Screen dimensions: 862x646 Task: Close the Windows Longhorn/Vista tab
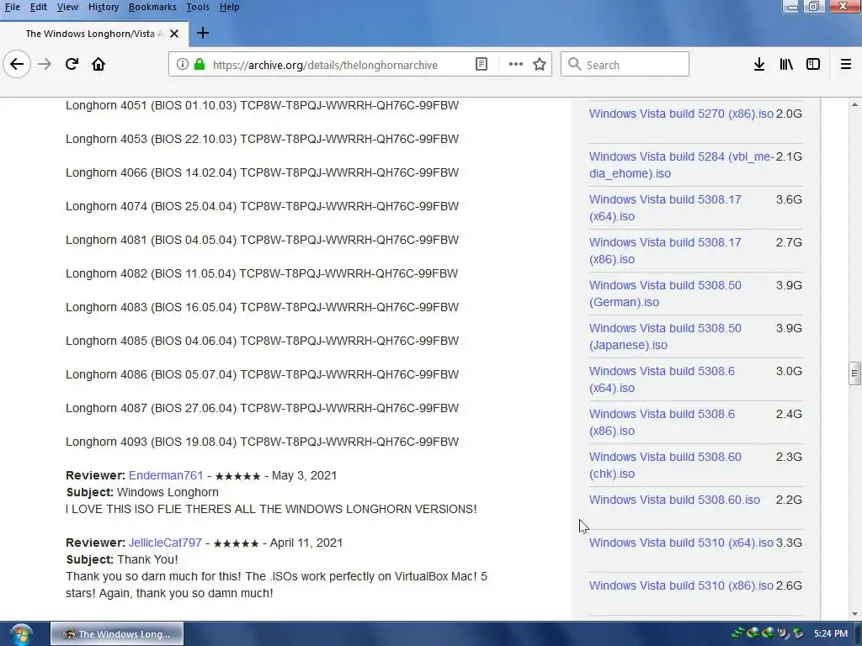coord(174,34)
